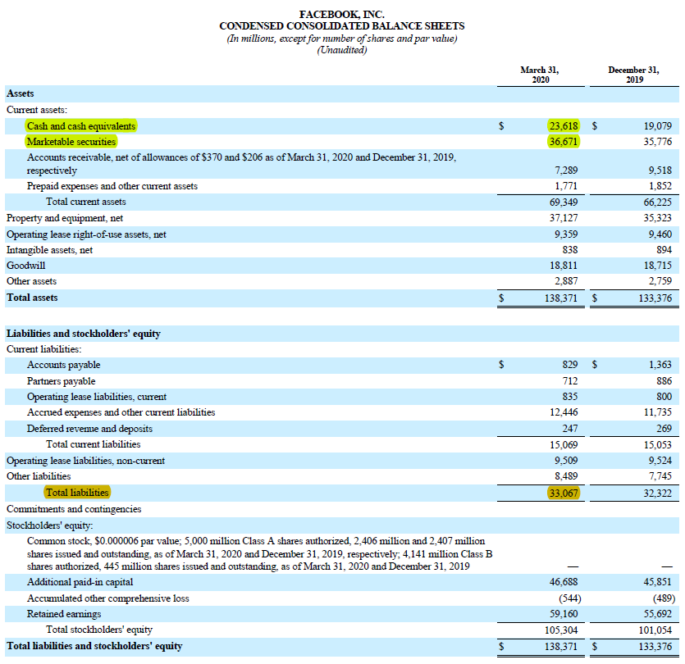Click the 'Intangible assets, net' label
This screenshot has height=664, width=685.
click(x=49, y=250)
